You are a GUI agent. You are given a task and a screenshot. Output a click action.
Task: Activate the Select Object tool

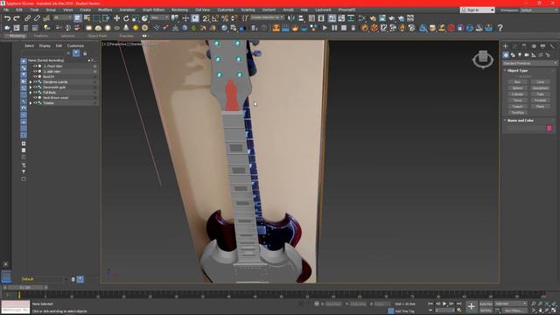pos(78,18)
